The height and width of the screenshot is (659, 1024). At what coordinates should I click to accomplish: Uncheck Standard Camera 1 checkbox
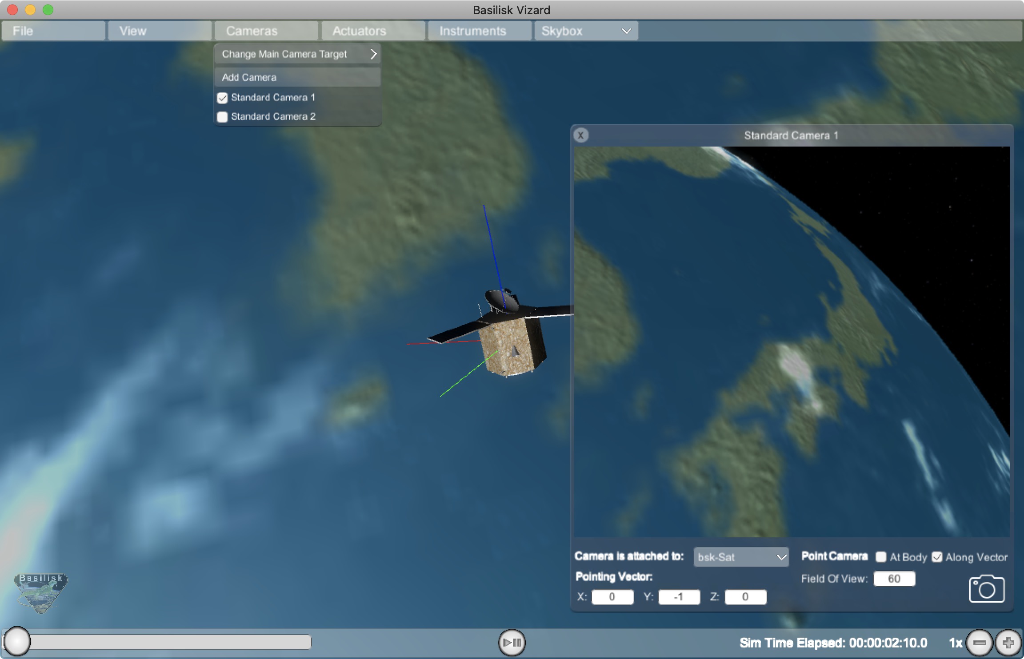pyautogui.click(x=222, y=98)
